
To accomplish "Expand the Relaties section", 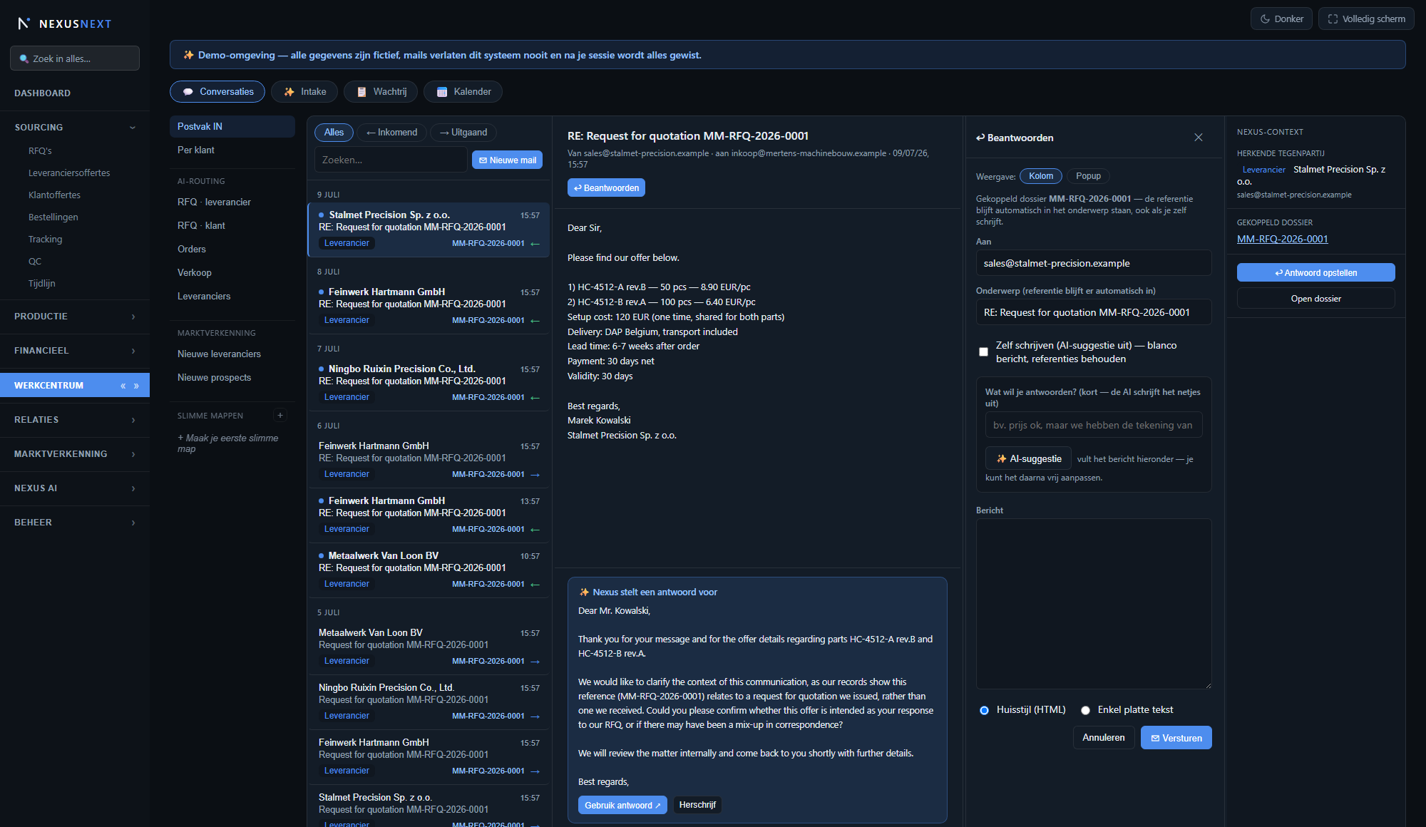I will point(75,420).
